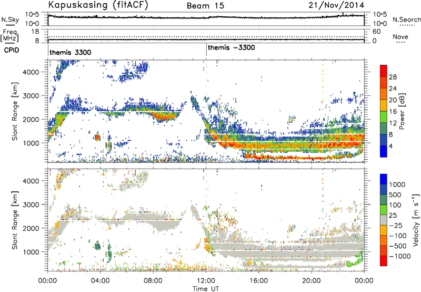
Task: Click the dotted Nave trace line
Action: pyautogui.click(x=206, y=37)
